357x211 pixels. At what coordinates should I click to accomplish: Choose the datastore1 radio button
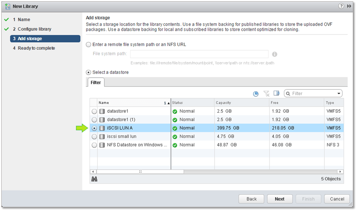coord(94,111)
